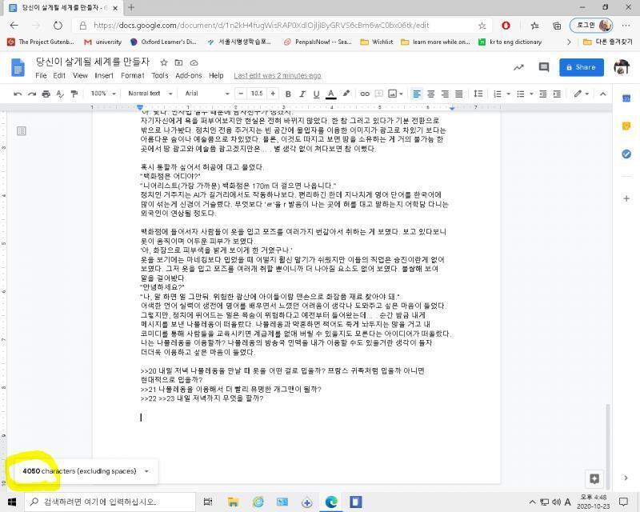
Task: Open the zoom 100% dropdown
Action: click(103, 94)
